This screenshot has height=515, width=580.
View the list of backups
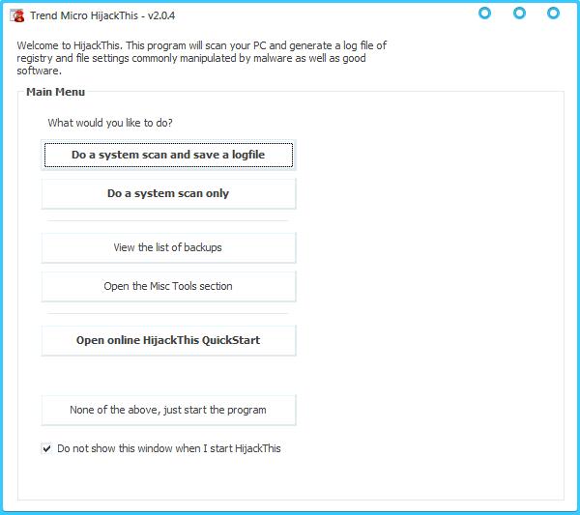point(168,247)
